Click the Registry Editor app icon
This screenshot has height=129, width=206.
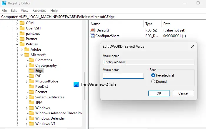tap(4, 3)
